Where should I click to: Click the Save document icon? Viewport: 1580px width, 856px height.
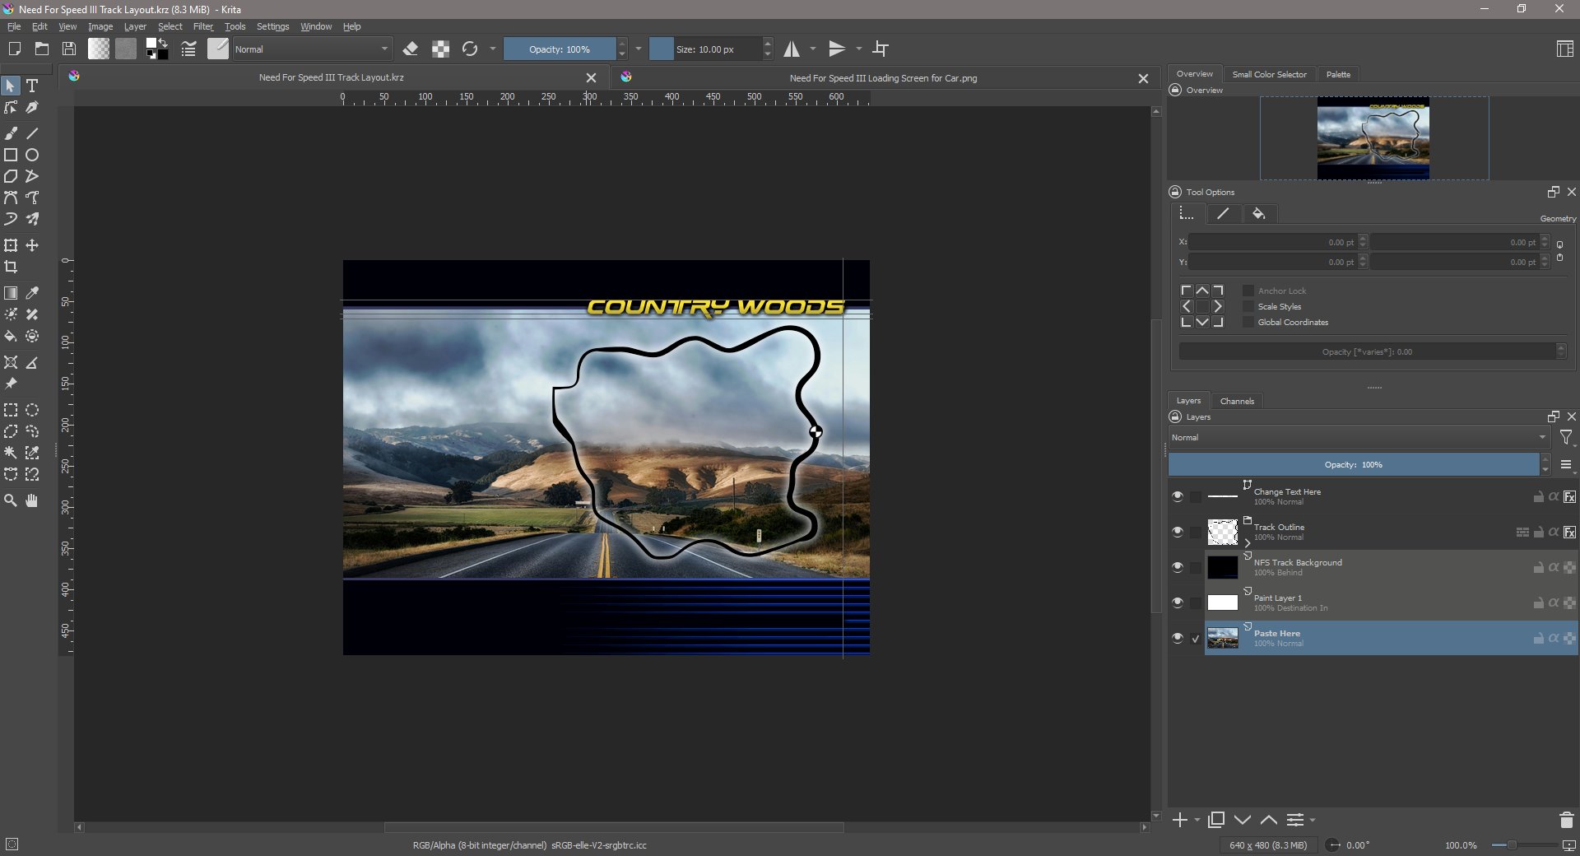pyautogui.click(x=69, y=49)
